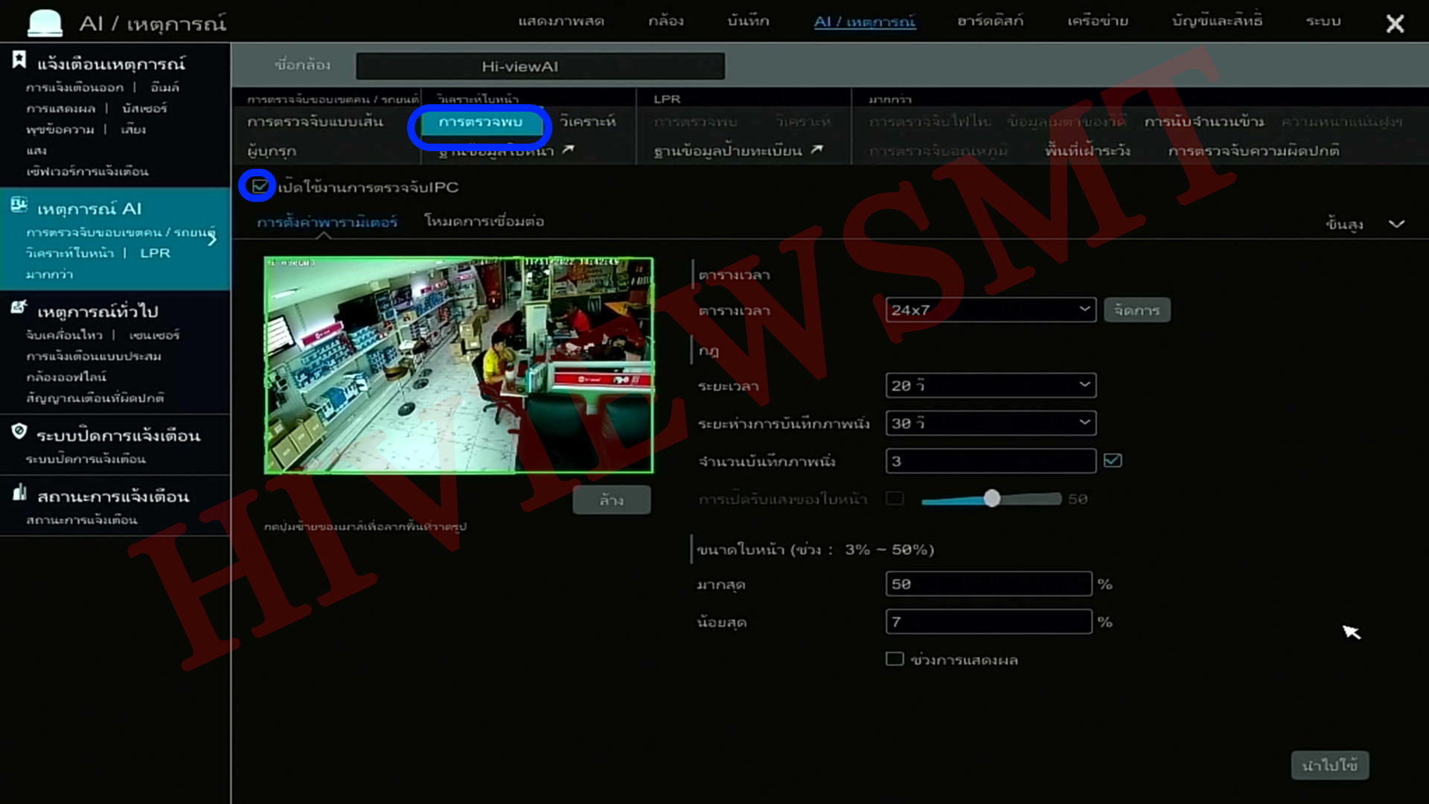
Task: Click the shield icon for ระบบปิดการแจ้งเตือน
Action: click(19, 432)
